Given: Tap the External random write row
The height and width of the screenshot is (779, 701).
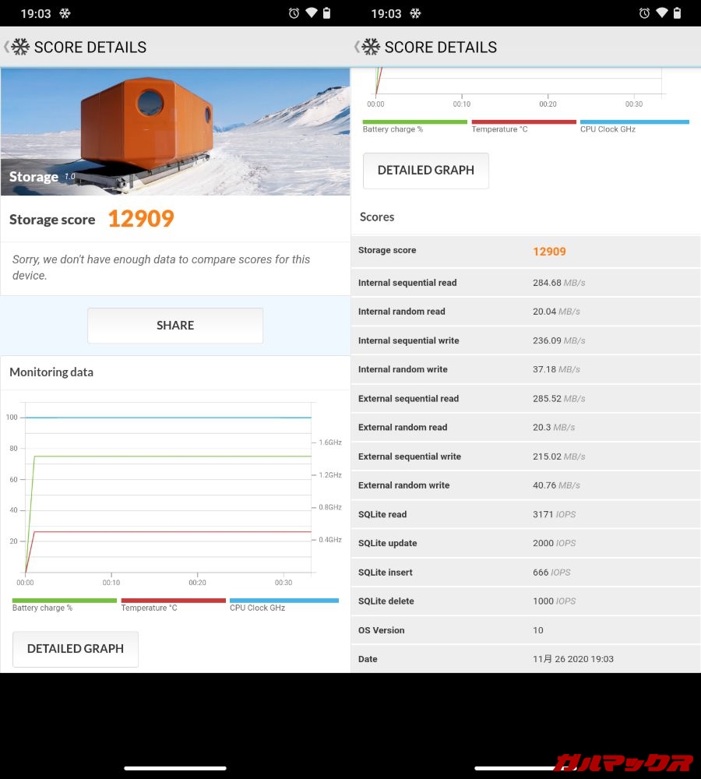Looking at the screenshot, I should coord(526,485).
